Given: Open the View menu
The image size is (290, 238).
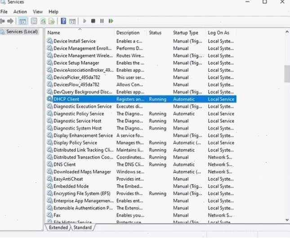Looking at the screenshot, I should tap(38, 12).
